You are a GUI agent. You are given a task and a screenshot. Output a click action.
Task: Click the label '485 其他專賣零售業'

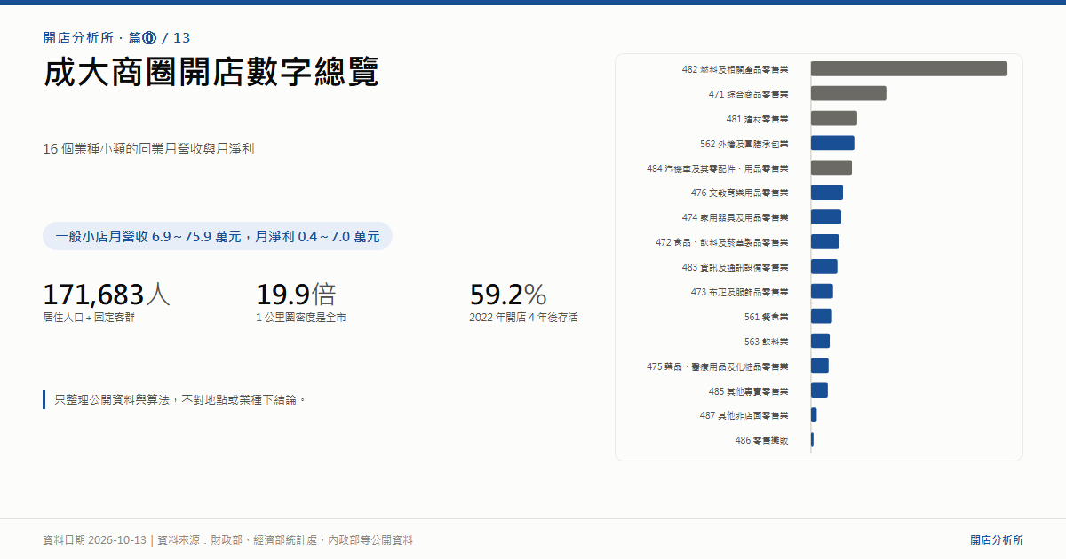pos(748,392)
